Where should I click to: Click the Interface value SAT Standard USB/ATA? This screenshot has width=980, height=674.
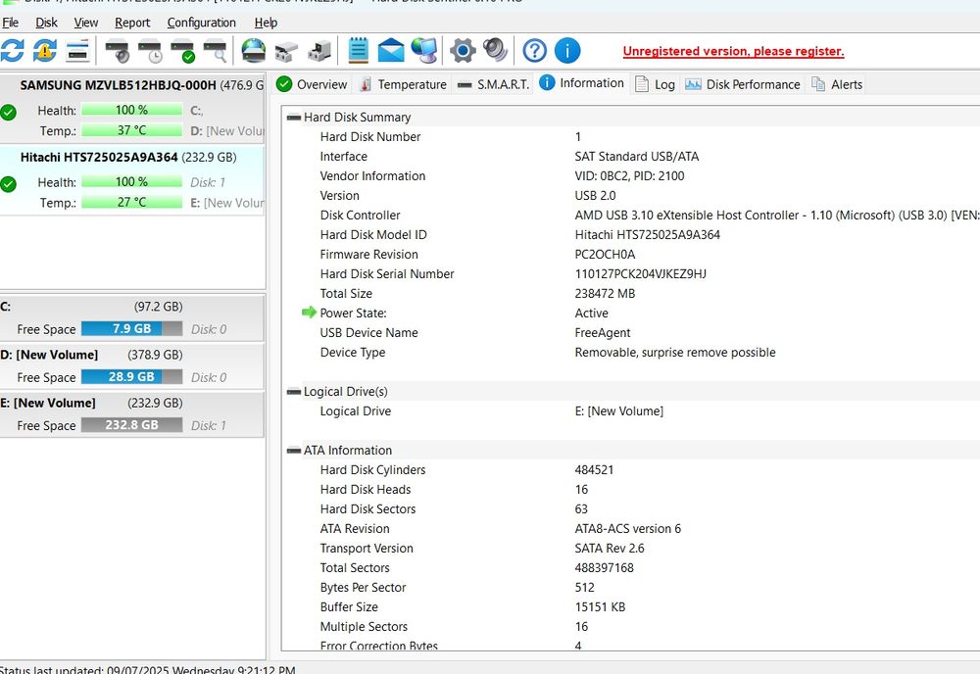[637, 156]
